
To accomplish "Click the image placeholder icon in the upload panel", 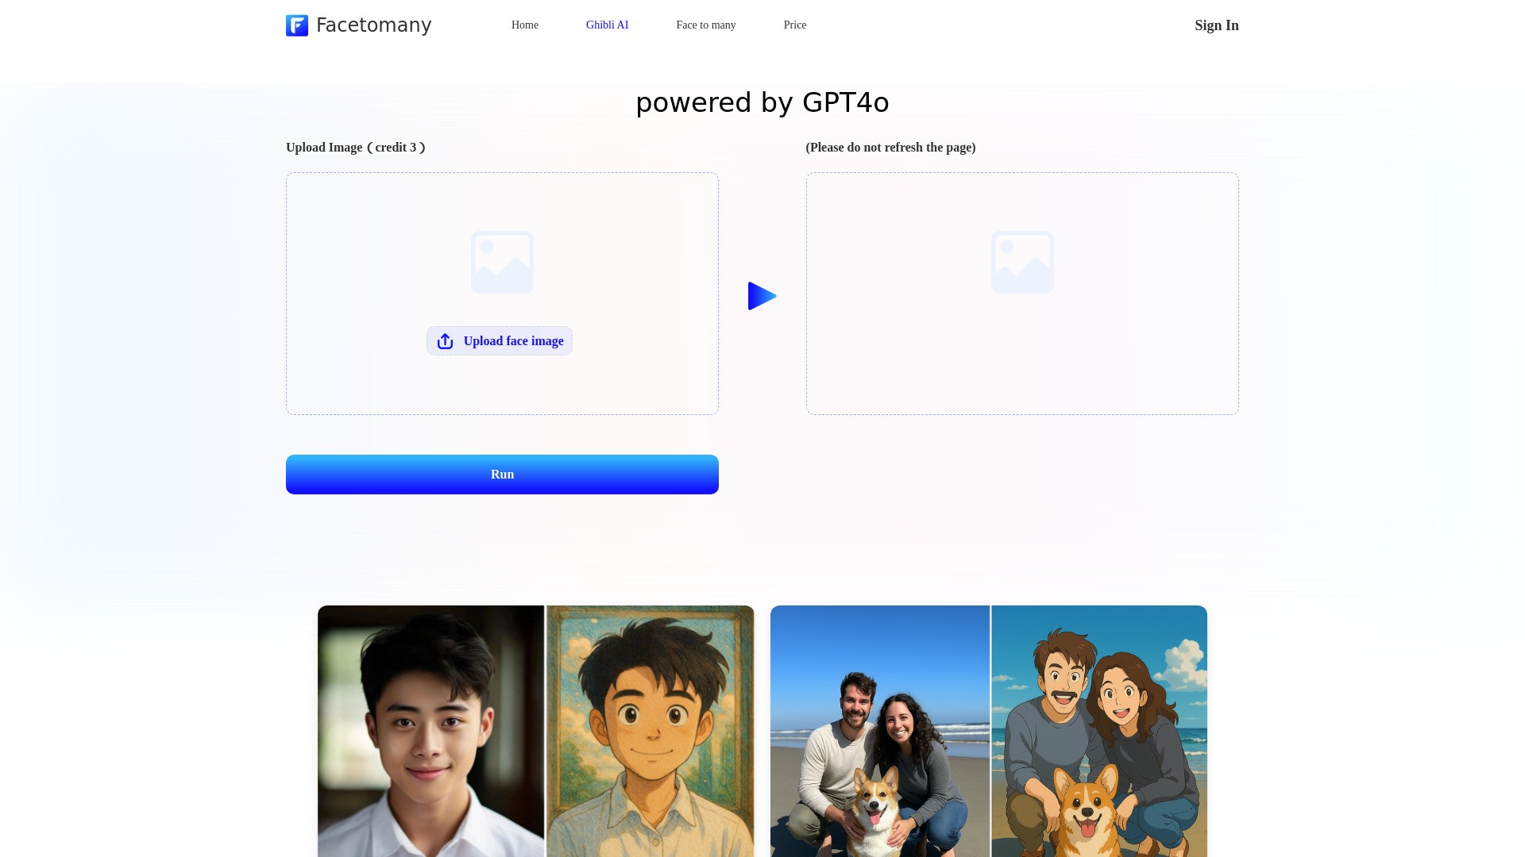I will 502,262.
